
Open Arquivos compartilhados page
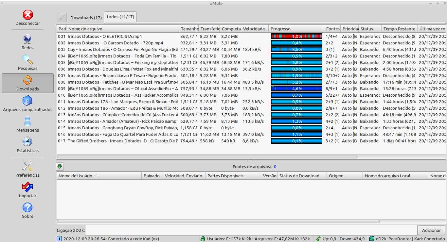[x=27, y=101]
